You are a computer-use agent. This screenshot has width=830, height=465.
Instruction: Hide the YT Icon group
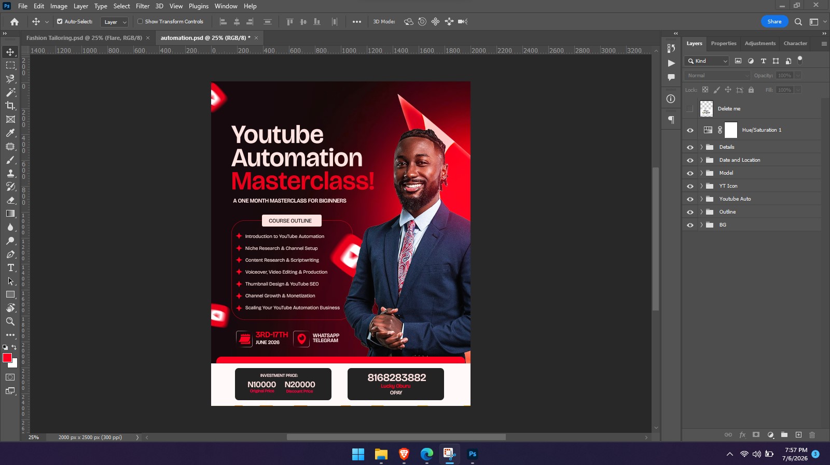(x=690, y=186)
